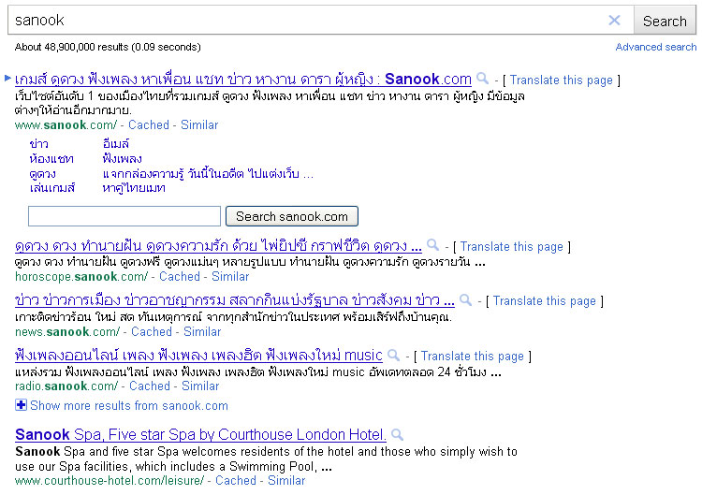
Task: Open the Advanced search link
Action: click(656, 47)
